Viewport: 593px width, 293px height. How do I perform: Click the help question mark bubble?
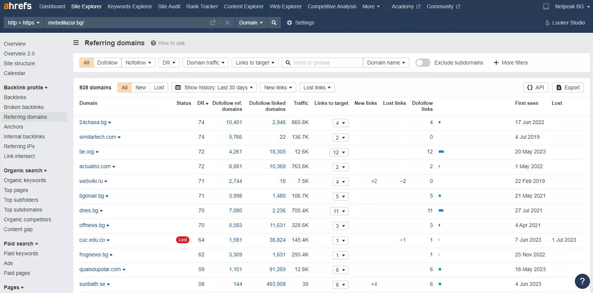pos(582,281)
